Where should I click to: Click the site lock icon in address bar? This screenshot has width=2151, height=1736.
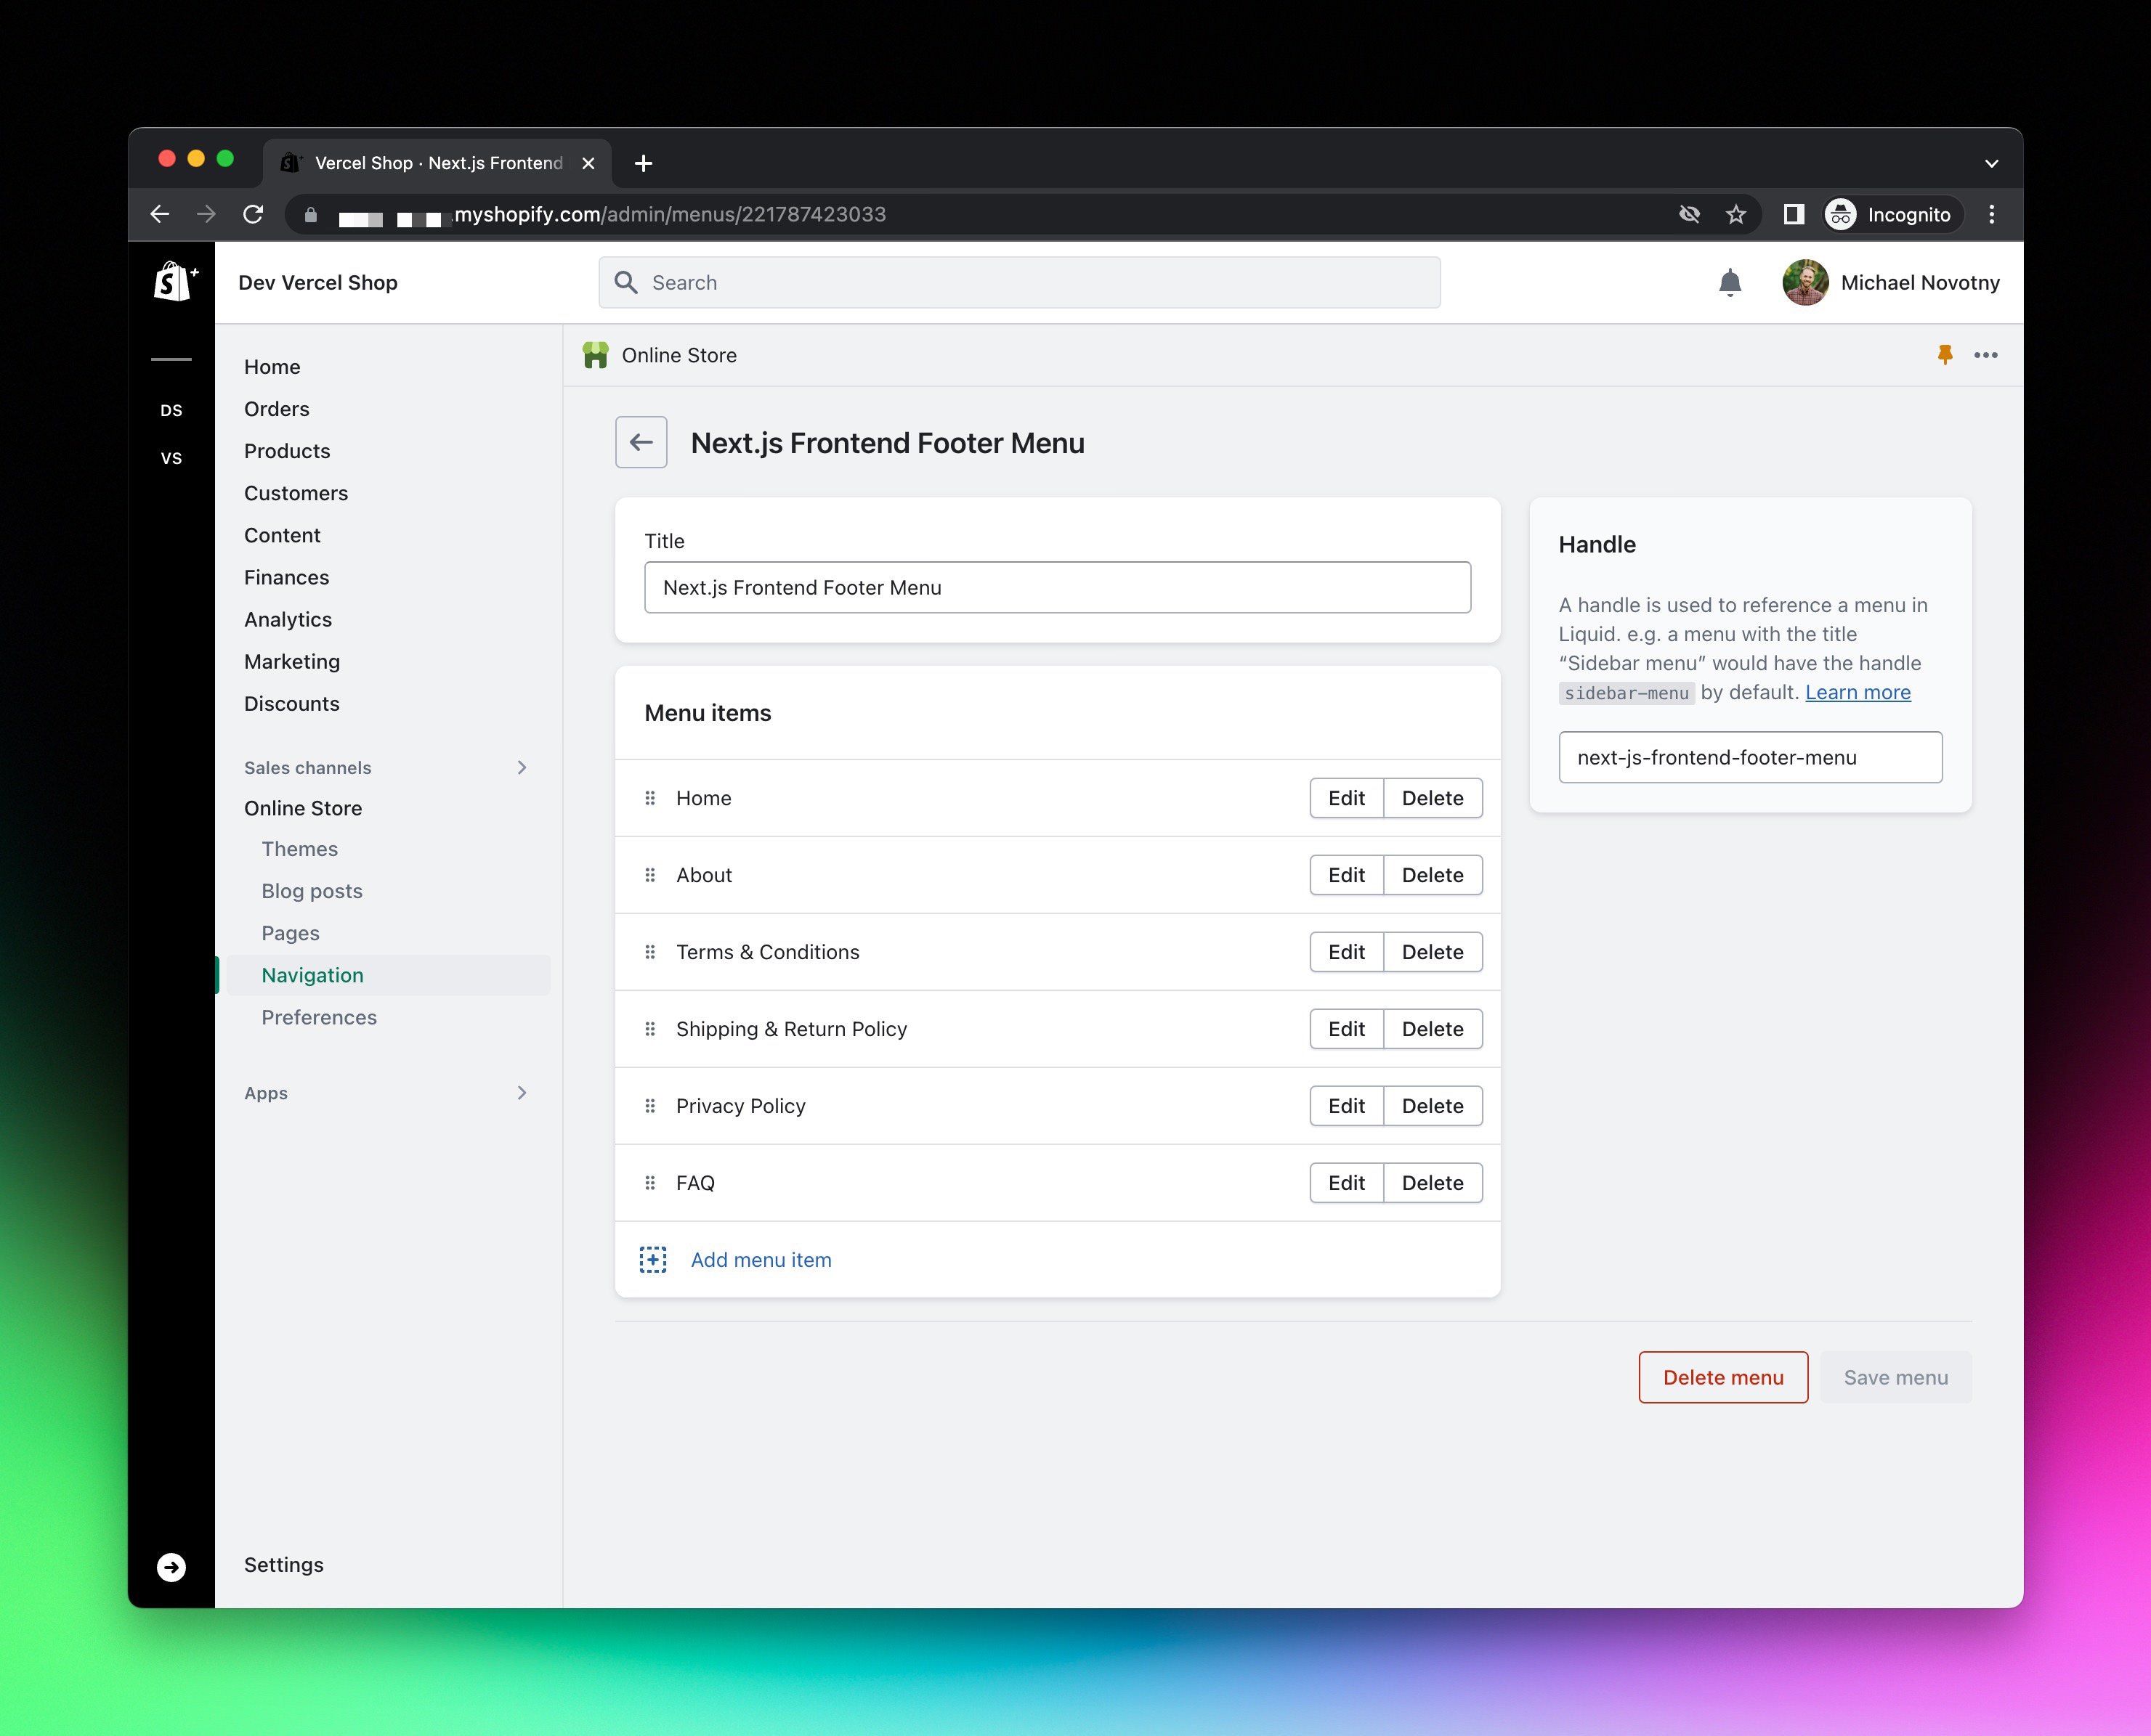pos(310,214)
